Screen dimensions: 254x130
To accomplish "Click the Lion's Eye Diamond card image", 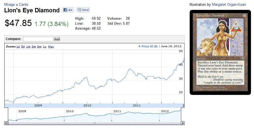I will click(220, 52).
